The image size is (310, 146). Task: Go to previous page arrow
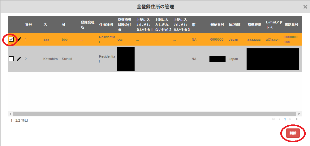point(280,119)
